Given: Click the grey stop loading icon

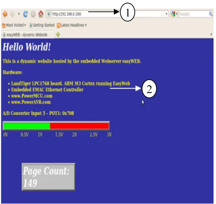Looking at the screenshot, I should tap(33, 14).
